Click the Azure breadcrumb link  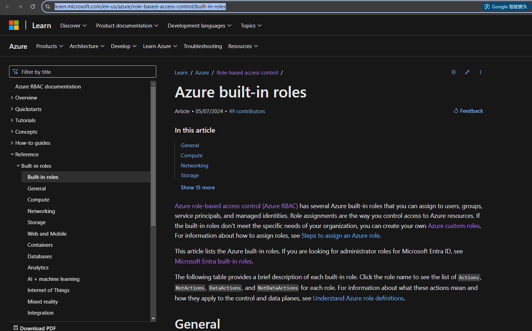[202, 73]
